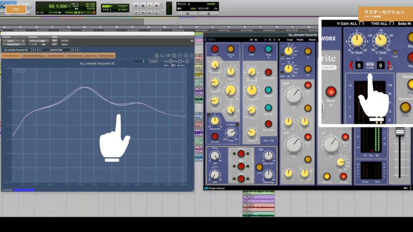Click the eye icon in PluginDoctor toolbar

tap(168, 56)
